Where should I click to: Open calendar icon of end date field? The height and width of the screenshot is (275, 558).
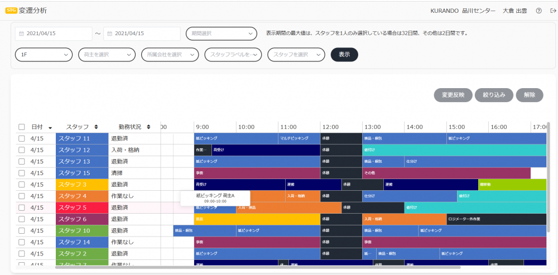pos(109,34)
